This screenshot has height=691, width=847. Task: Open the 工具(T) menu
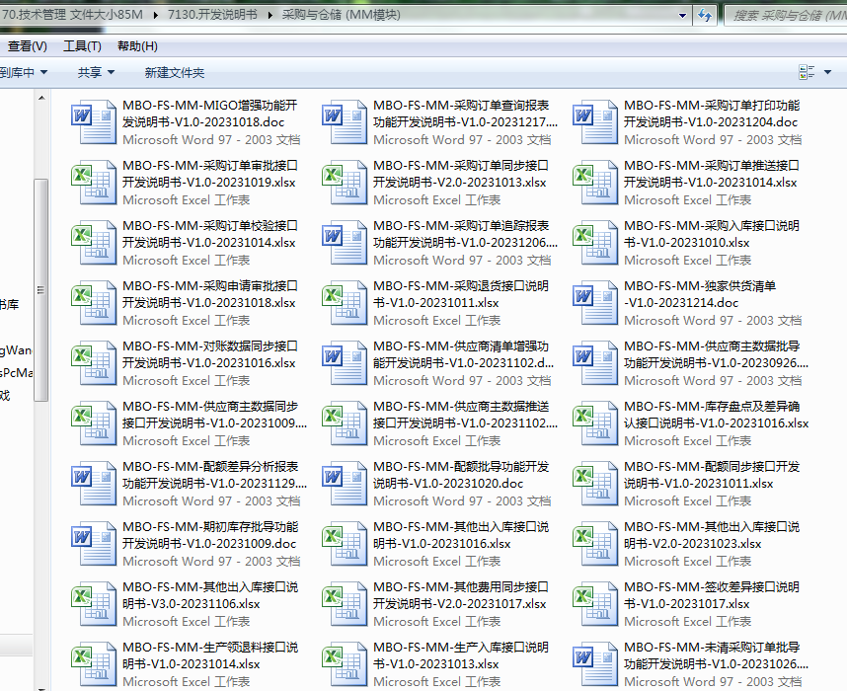pyautogui.click(x=82, y=46)
